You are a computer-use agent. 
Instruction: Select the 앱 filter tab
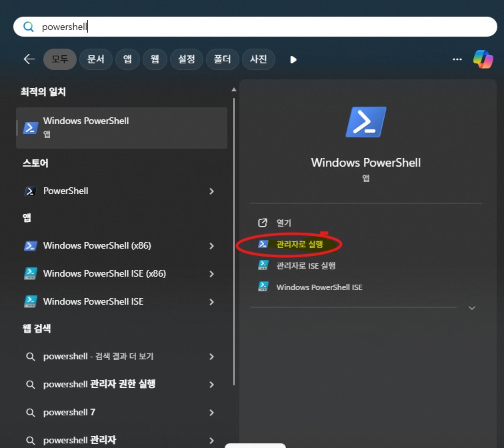click(x=127, y=59)
